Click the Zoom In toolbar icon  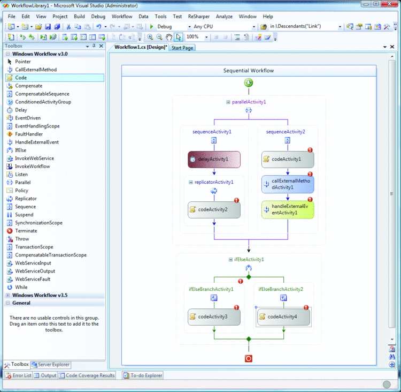pyautogui.click(x=150, y=37)
